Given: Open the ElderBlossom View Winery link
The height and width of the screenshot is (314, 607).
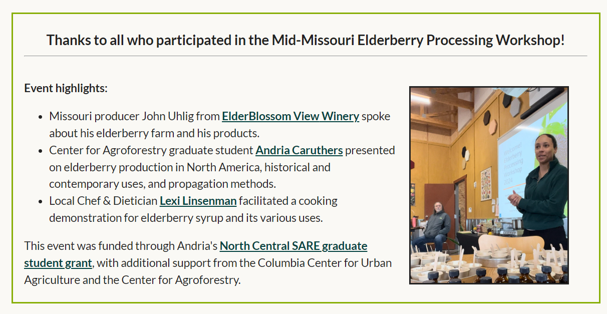Looking at the screenshot, I should point(290,117).
